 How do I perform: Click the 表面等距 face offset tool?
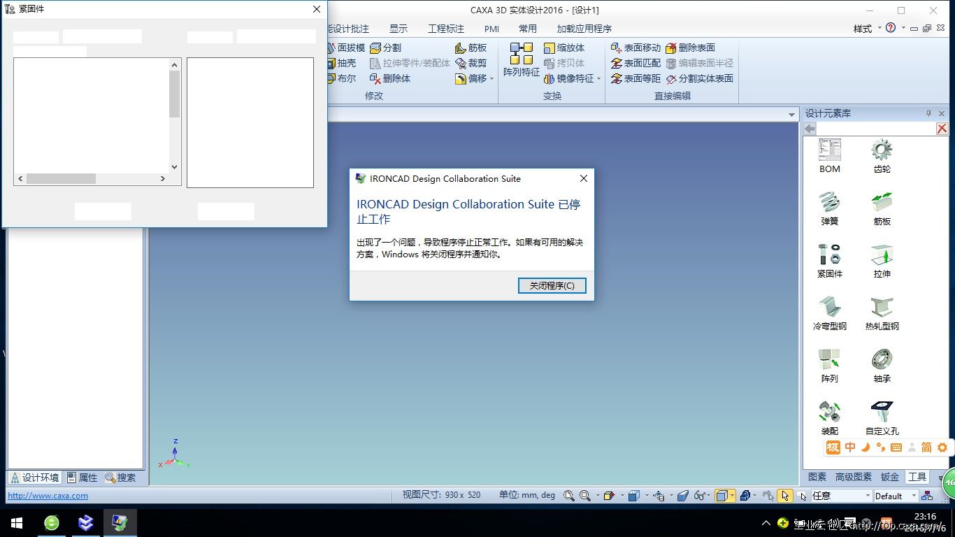636,78
